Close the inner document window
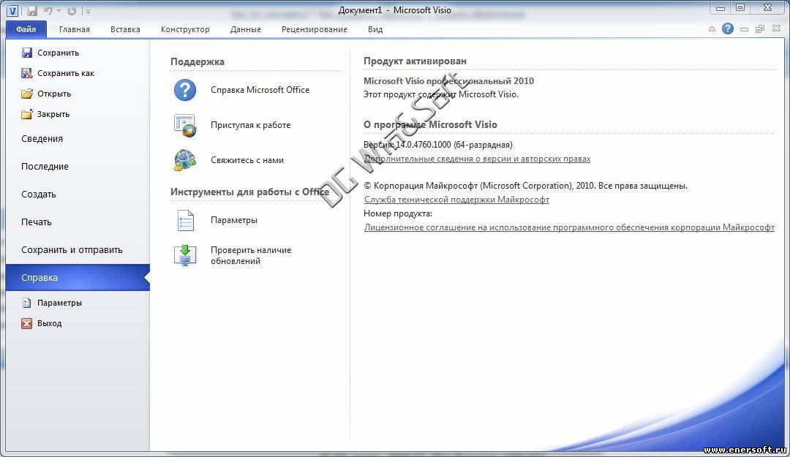The height and width of the screenshot is (457, 790). pyautogui.click(x=776, y=29)
